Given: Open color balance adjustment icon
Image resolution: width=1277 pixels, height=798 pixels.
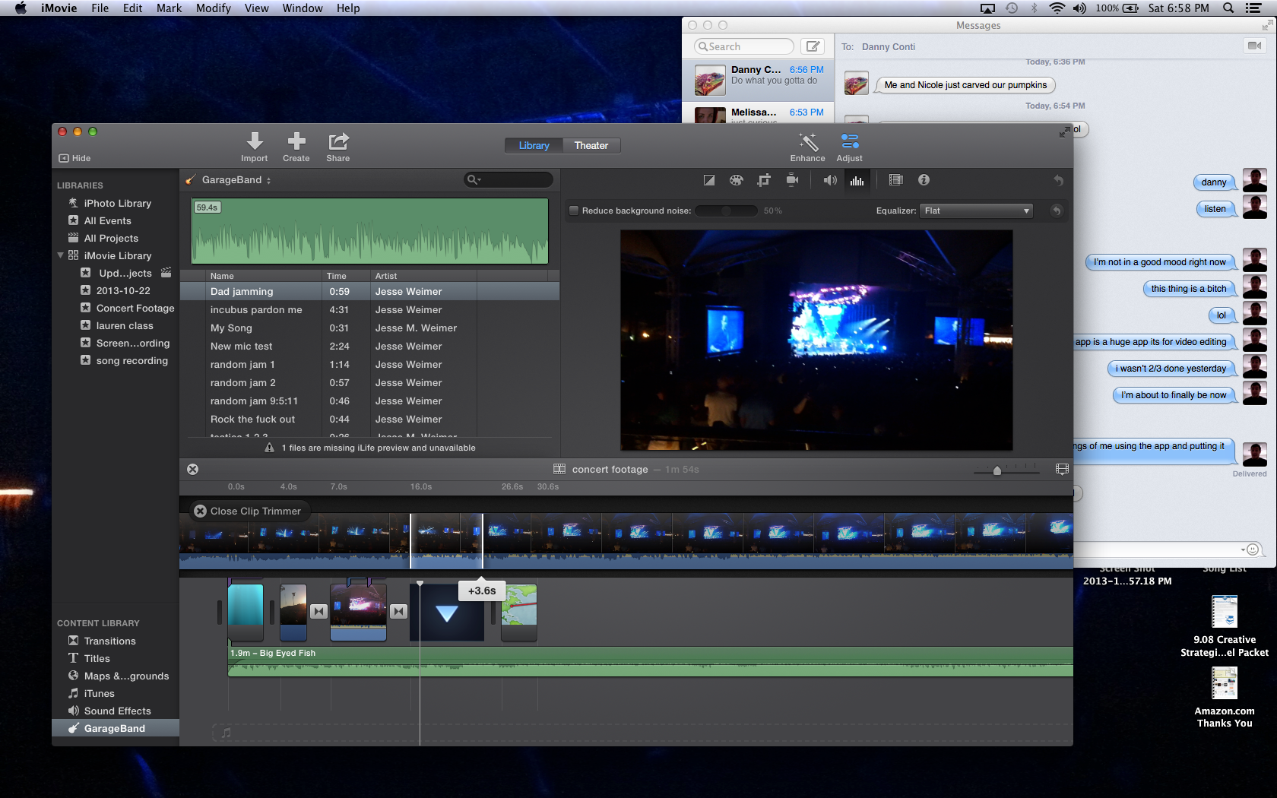Looking at the screenshot, I should tap(708, 180).
